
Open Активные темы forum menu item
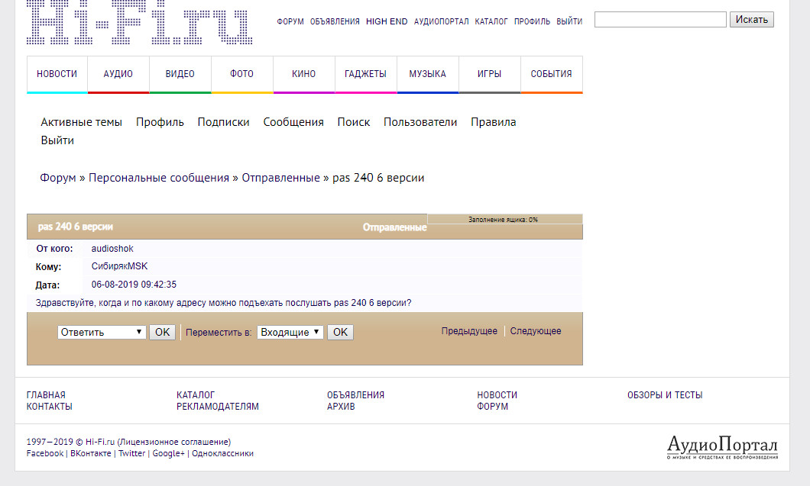click(81, 122)
